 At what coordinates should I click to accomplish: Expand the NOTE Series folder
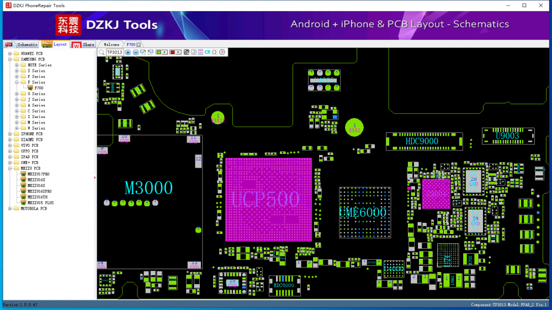17,65
